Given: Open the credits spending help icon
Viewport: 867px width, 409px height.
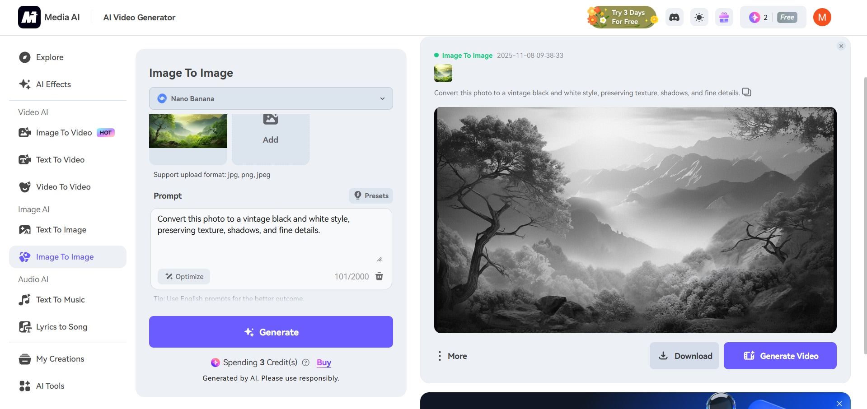Looking at the screenshot, I should (306, 363).
